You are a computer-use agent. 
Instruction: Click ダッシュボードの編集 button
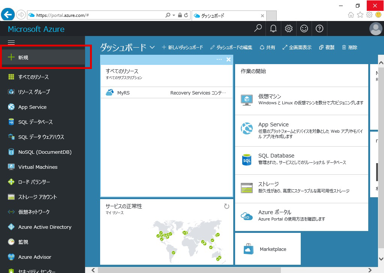[x=231, y=47]
